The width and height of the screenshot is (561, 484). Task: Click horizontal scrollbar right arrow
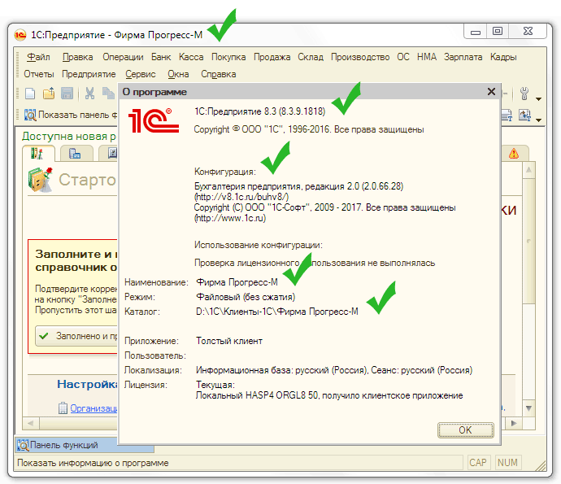(x=514, y=423)
